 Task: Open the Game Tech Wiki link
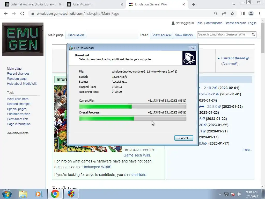point(137,155)
